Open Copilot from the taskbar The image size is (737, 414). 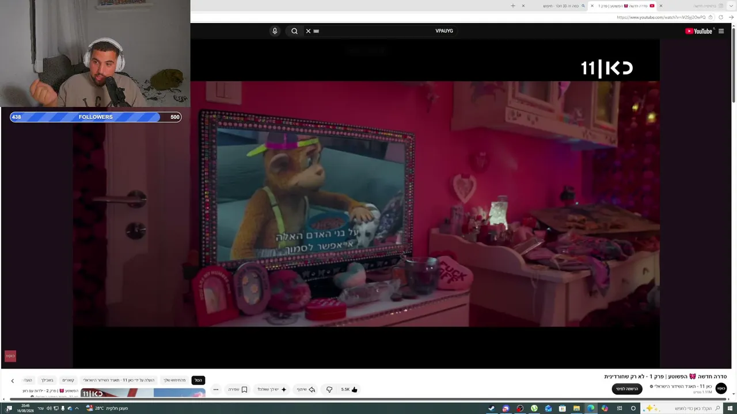pos(605,408)
